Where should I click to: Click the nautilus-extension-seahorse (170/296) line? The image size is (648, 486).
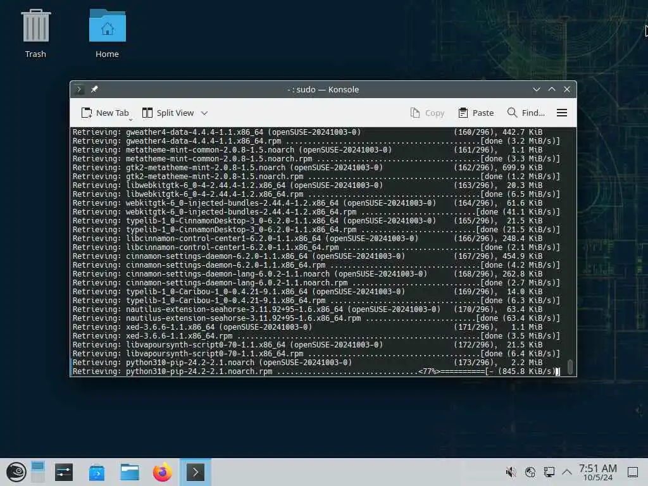click(x=308, y=309)
